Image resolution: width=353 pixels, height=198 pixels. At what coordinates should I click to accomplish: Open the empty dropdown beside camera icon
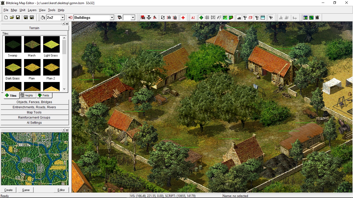click(133, 18)
